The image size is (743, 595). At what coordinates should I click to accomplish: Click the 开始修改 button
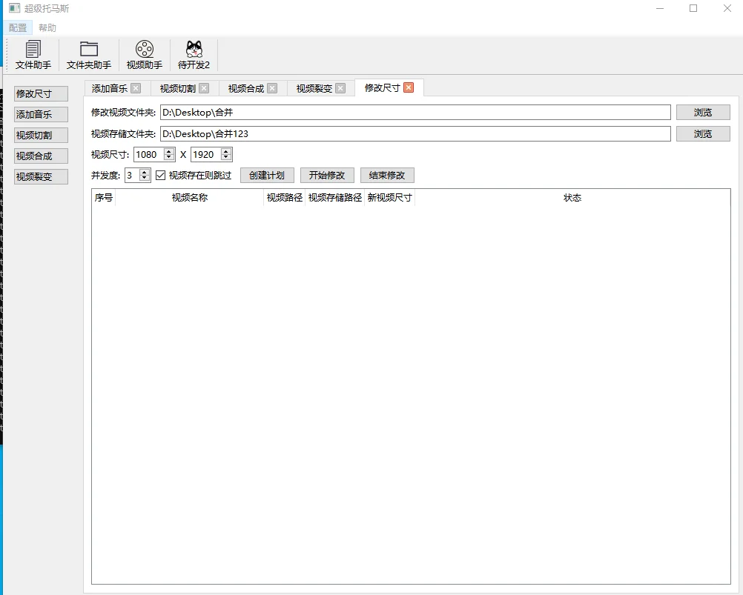click(328, 176)
